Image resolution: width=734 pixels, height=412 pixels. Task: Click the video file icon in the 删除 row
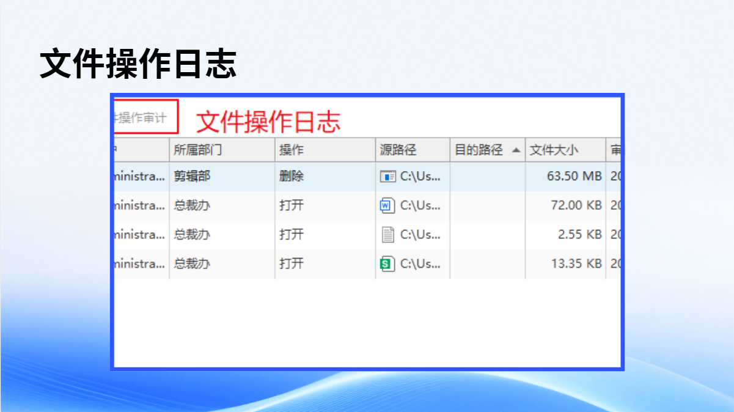387,177
